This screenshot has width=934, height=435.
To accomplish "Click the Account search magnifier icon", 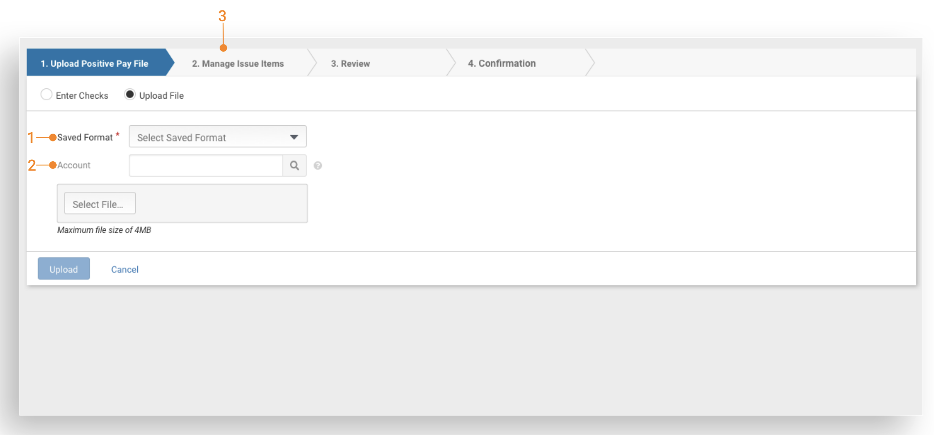I will point(294,166).
